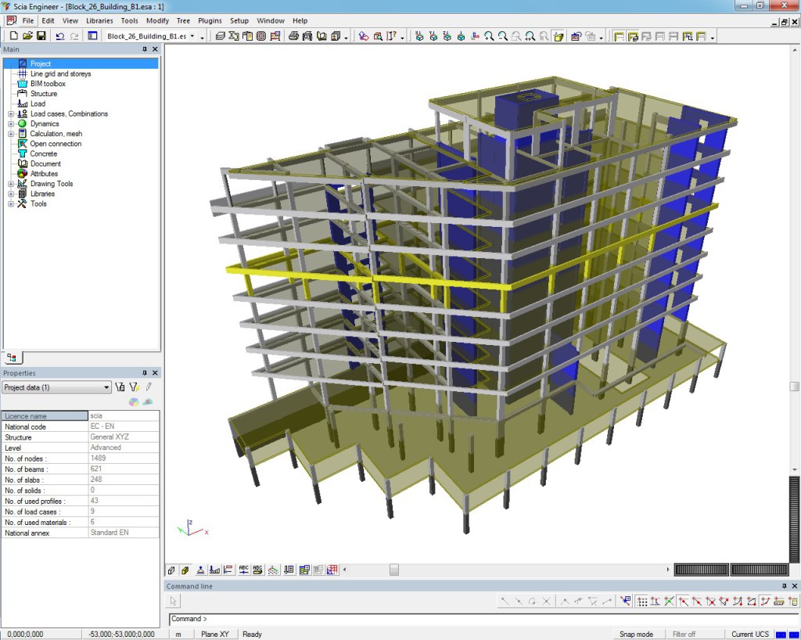
Task: Open the Concrete service
Action: 44,154
